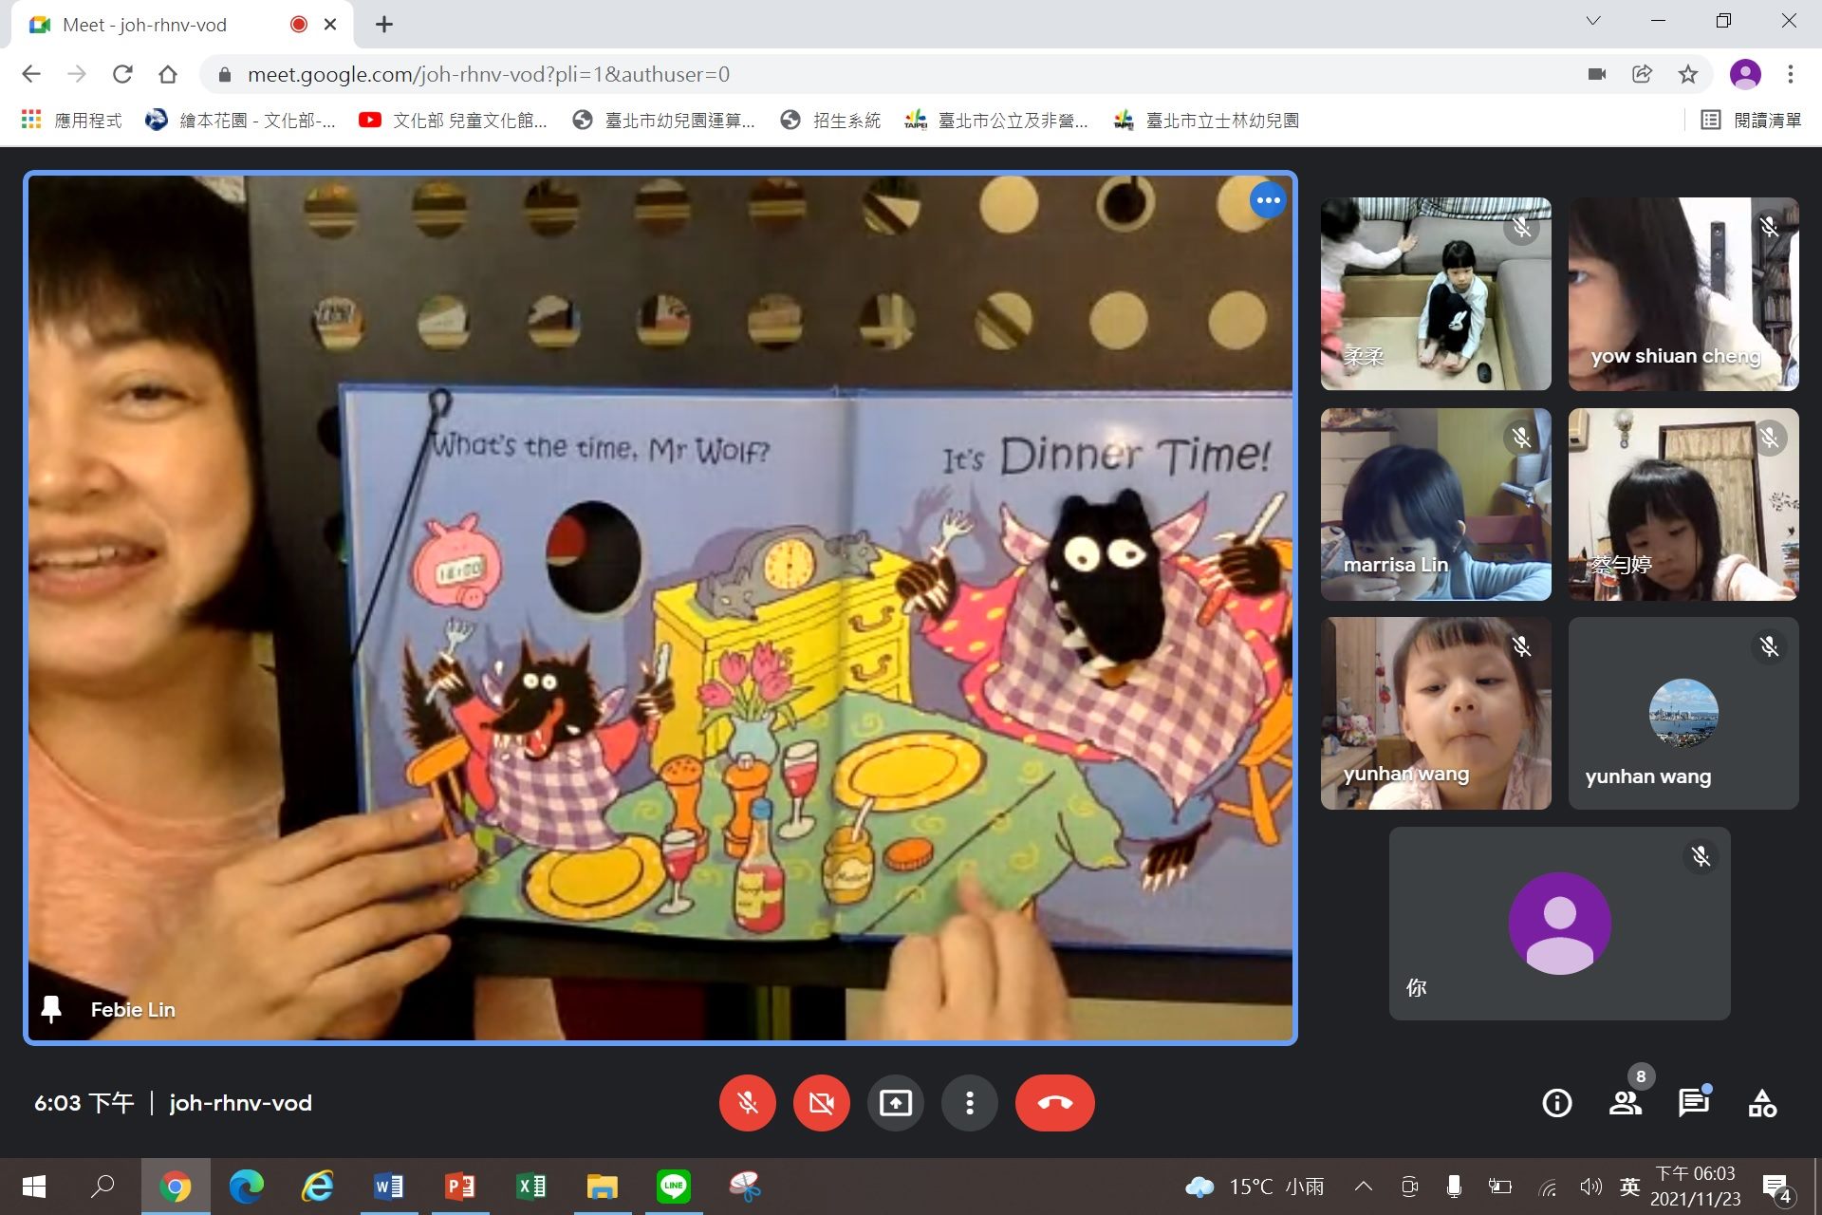Select yunhan wang's tile with round avatar
Screen dimensions: 1822x1215
tap(1683, 713)
